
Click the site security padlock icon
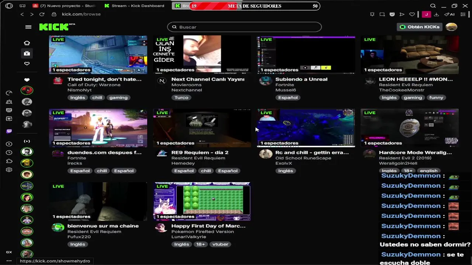point(54,14)
